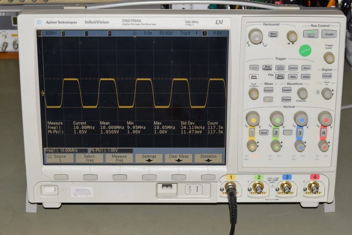Tap channel 4 indicator in screen status bar
The image size is (352, 235).
tap(109, 33)
